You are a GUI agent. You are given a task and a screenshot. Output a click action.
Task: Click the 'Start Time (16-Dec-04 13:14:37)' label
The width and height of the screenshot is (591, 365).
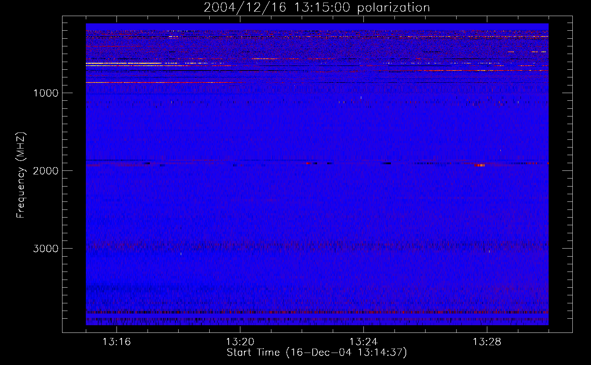click(317, 353)
